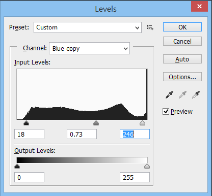The image size is (212, 196).
Task: Toggle the Preview checkbox
Action: (x=166, y=112)
